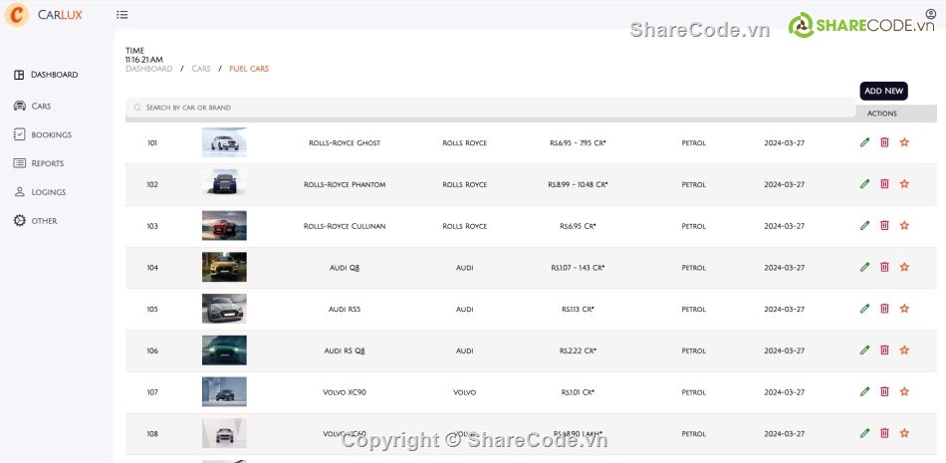Image resolution: width=946 pixels, height=463 pixels.
Task: Click the Volvo XC90 name cell
Action: pos(345,392)
